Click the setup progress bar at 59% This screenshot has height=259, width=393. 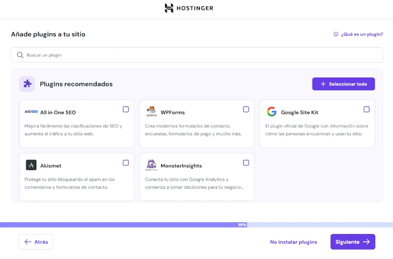[x=196, y=225]
